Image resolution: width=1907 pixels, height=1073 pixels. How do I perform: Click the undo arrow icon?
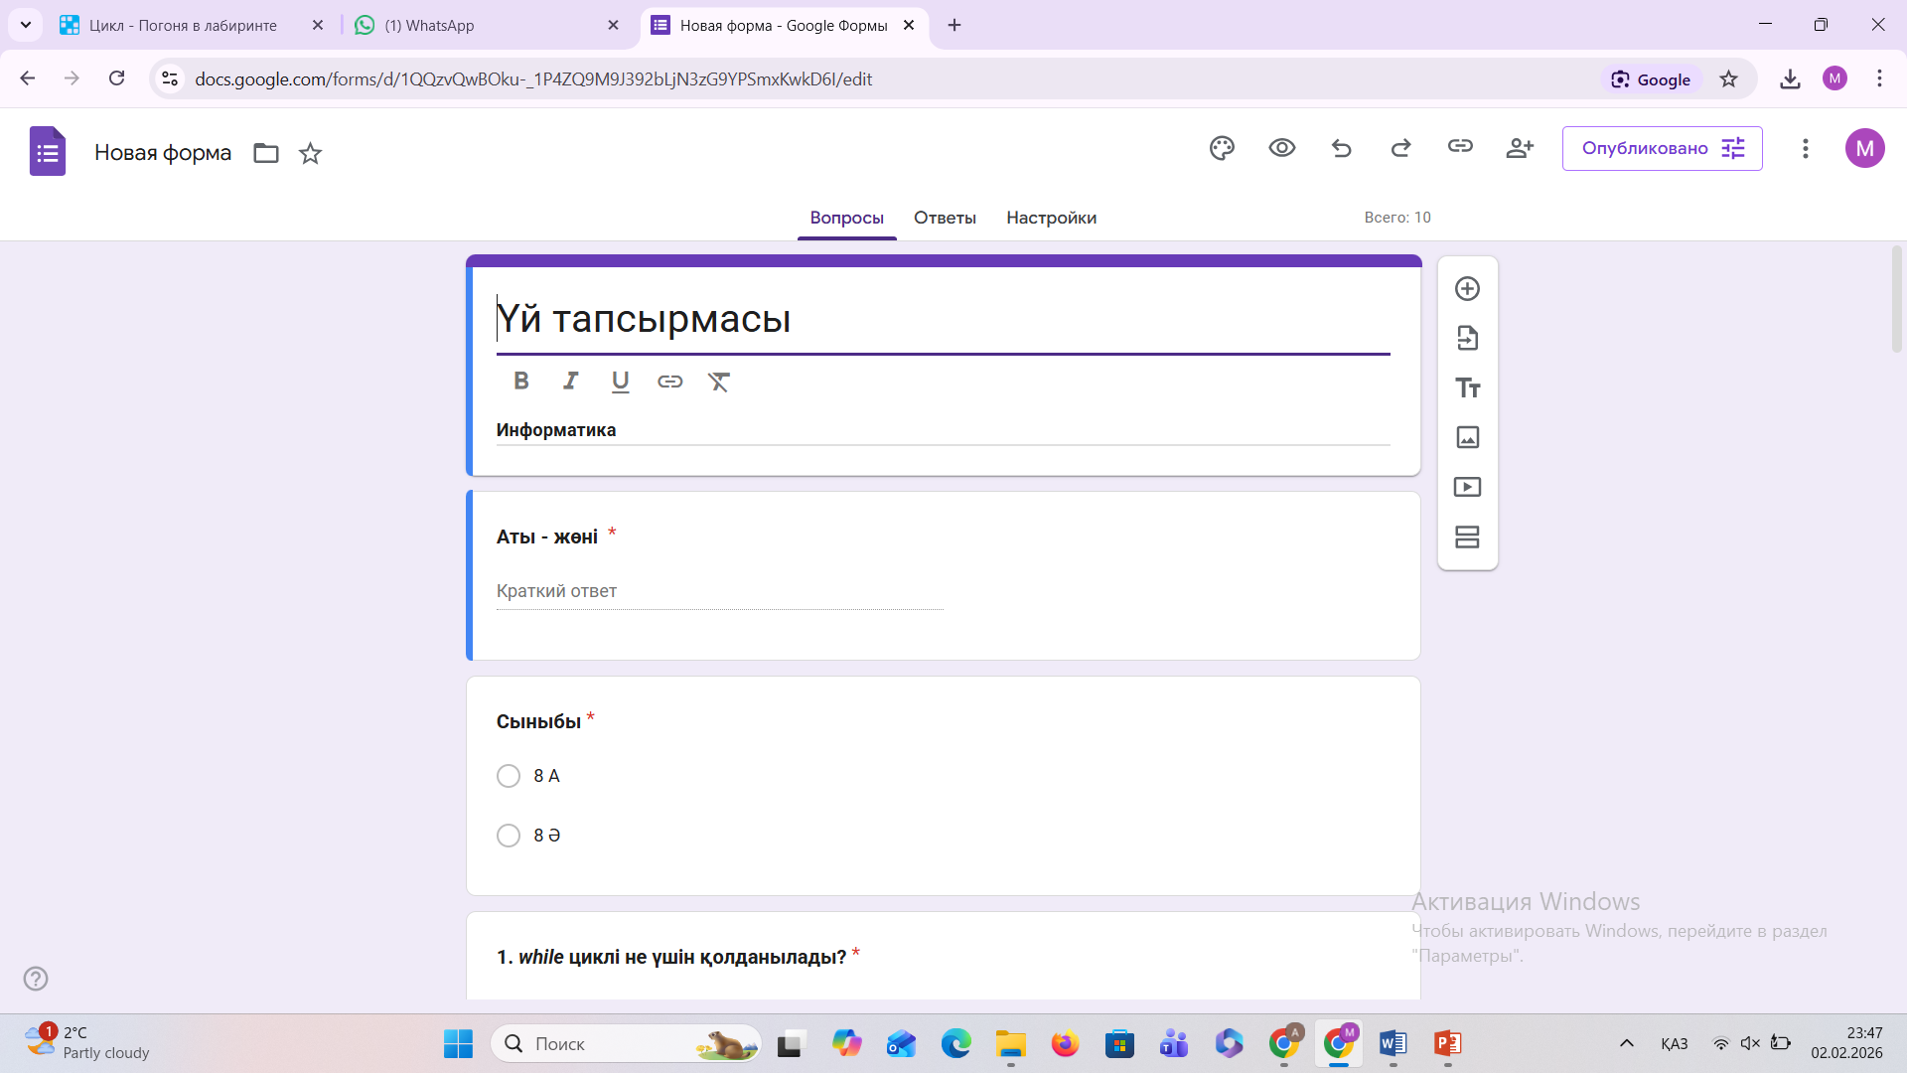(x=1341, y=148)
